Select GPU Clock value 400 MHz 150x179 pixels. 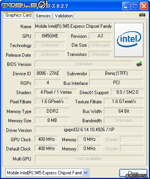coord(47,139)
